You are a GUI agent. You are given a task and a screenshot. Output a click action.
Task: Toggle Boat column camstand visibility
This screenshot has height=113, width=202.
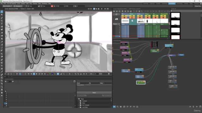(x=140, y=18)
